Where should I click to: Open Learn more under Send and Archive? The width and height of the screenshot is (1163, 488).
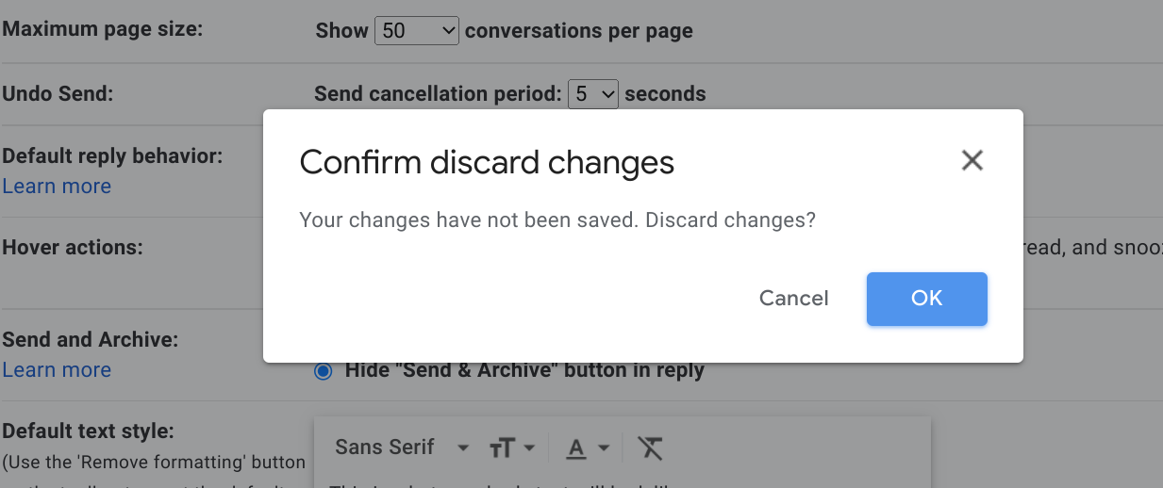(x=57, y=370)
